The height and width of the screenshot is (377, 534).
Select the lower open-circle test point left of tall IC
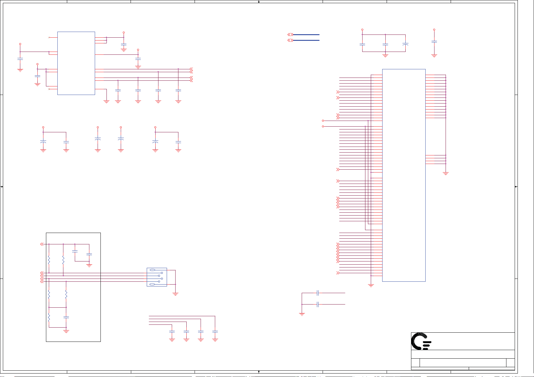coord(323,126)
